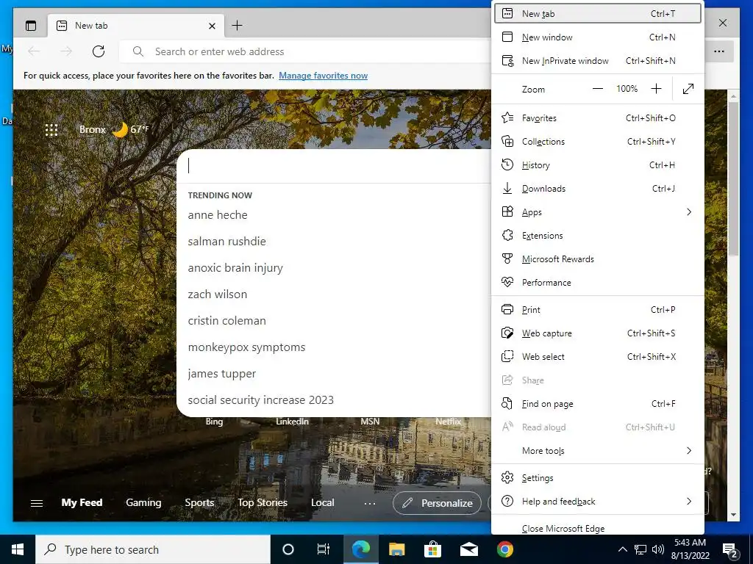The width and height of the screenshot is (753, 564).
Task: Select trending search 'monkeypox symptoms'
Action: (x=246, y=347)
